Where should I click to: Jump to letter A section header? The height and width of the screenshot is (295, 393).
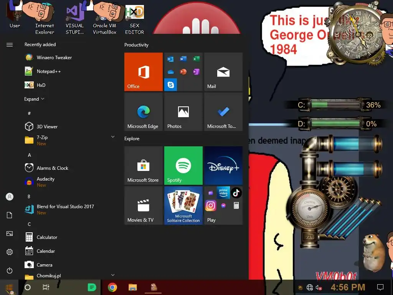pyautogui.click(x=29, y=155)
